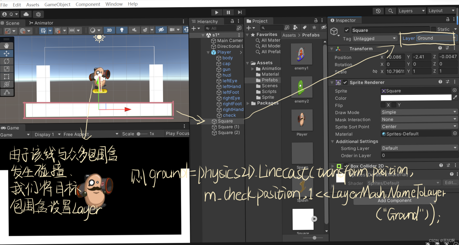Click the search by label icon in Project

[x=305, y=28]
